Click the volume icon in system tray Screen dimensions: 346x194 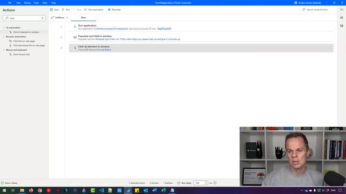(323, 190)
